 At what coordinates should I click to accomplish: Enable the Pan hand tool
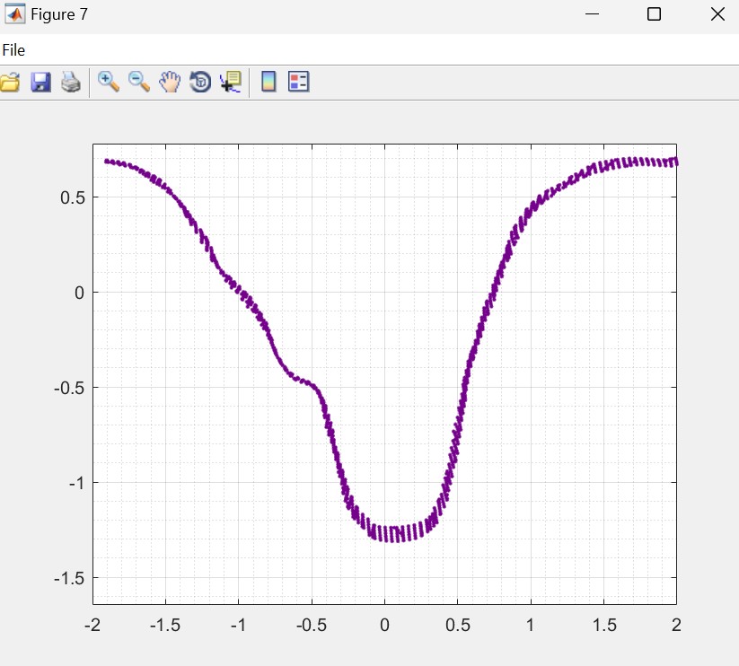tap(170, 83)
